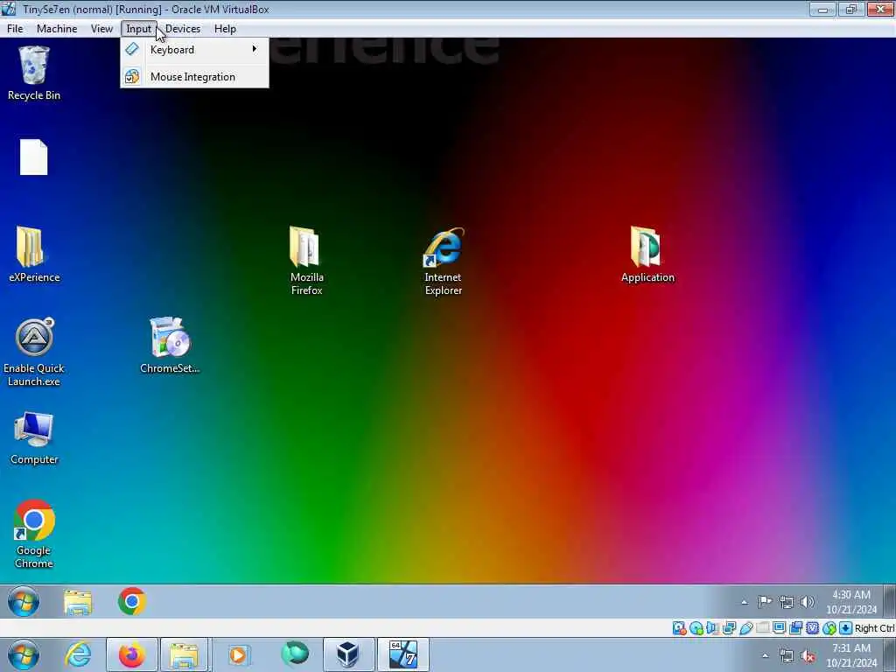Open media player on host taskbar

(x=238, y=654)
